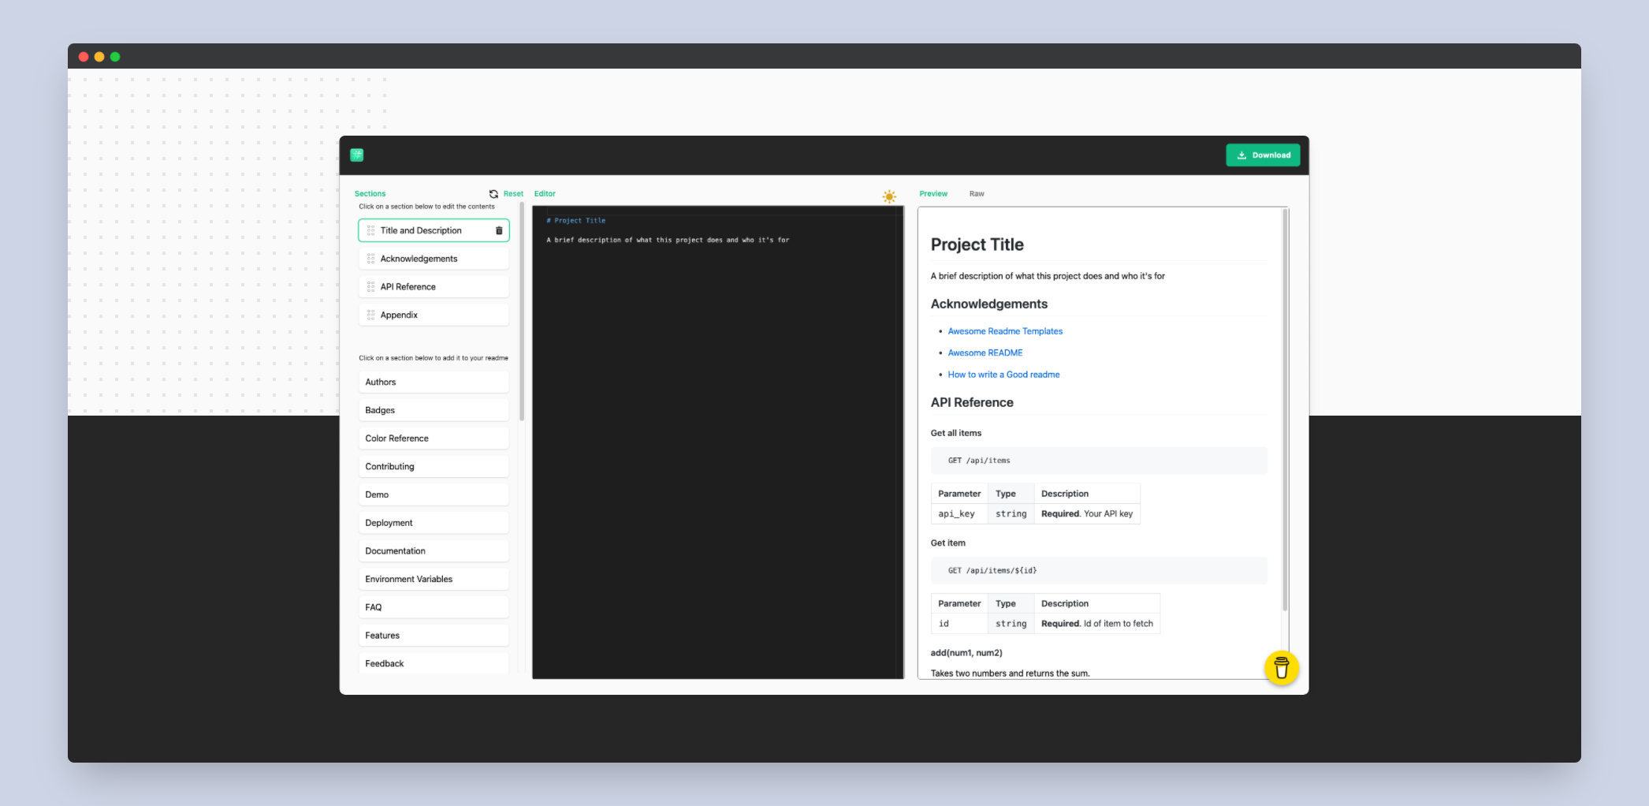The height and width of the screenshot is (806, 1649).
Task: Click the Reset sections refresh icon
Action: [493, 194]
